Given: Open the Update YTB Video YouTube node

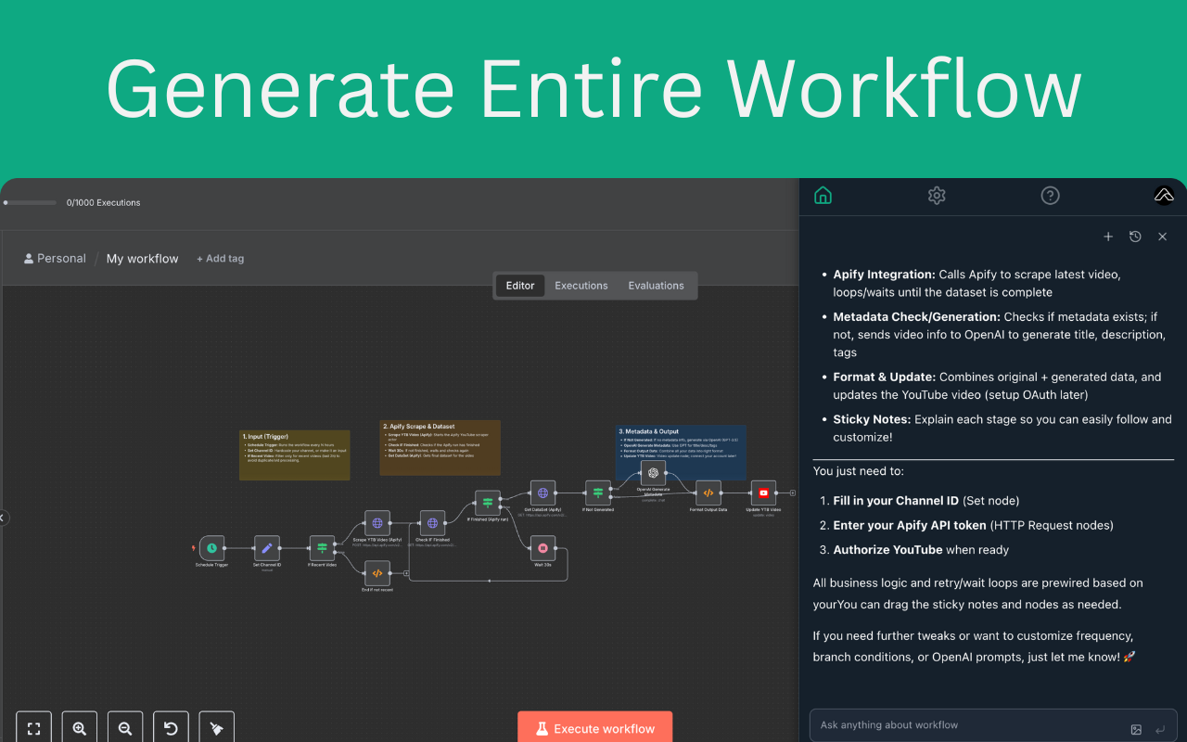Looking at the screenshot, I should tap(763, 493).
